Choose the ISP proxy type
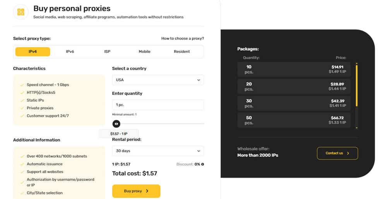387x199 pixels. coord(107,51)
